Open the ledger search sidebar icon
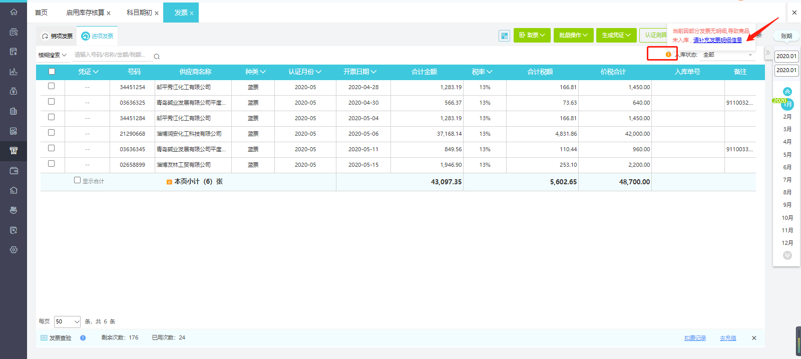The width and height of the screenshot is (801, 359). 14,32
